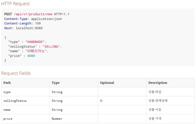Image resolution: width=196 pixels, height=124 pixels.
Task: Click the "name" JSON key
Action: [x=14, y=51]
